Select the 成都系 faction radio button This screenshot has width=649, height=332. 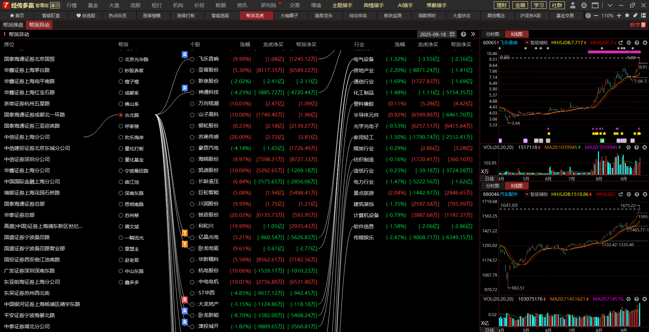[x=121, y=93]
